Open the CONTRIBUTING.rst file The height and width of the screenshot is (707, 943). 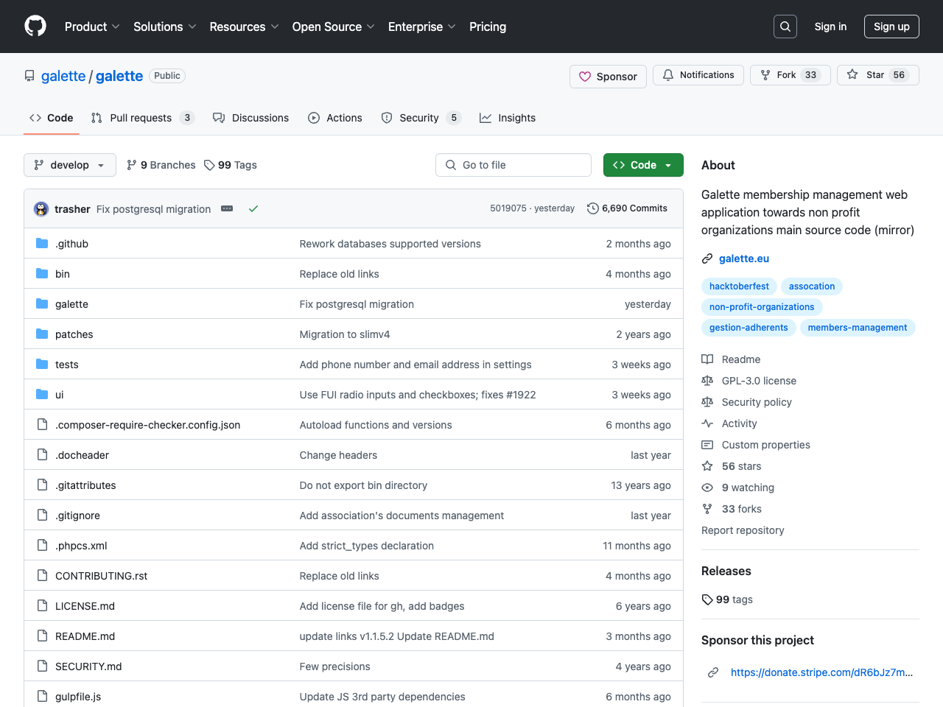pos(101,576)
